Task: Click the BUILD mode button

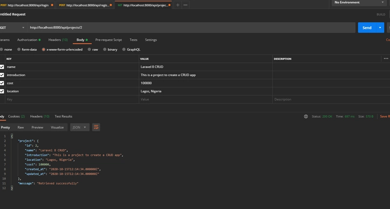Action: pos(381,15)
